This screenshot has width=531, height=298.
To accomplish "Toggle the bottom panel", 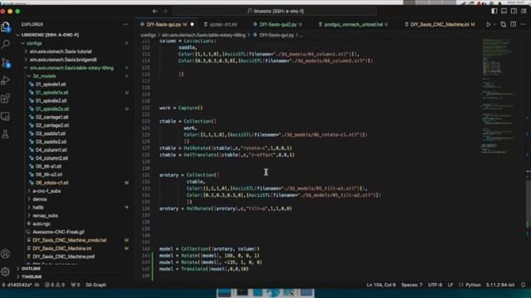I will pos(504,11).
